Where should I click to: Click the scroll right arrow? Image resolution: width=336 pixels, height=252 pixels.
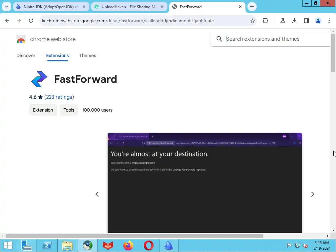pos(328,236)
